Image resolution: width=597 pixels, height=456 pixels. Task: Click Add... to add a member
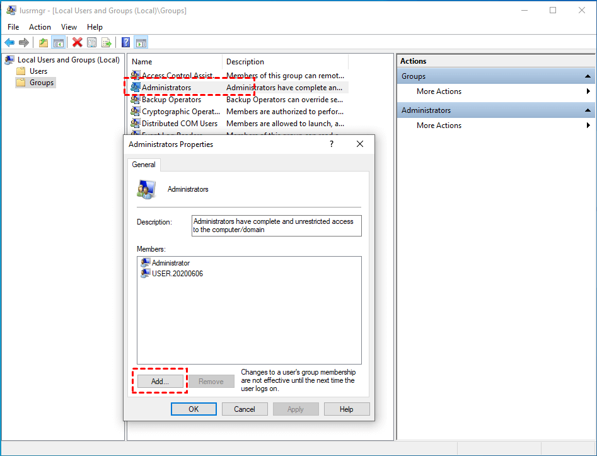click(x=160, y=382)
